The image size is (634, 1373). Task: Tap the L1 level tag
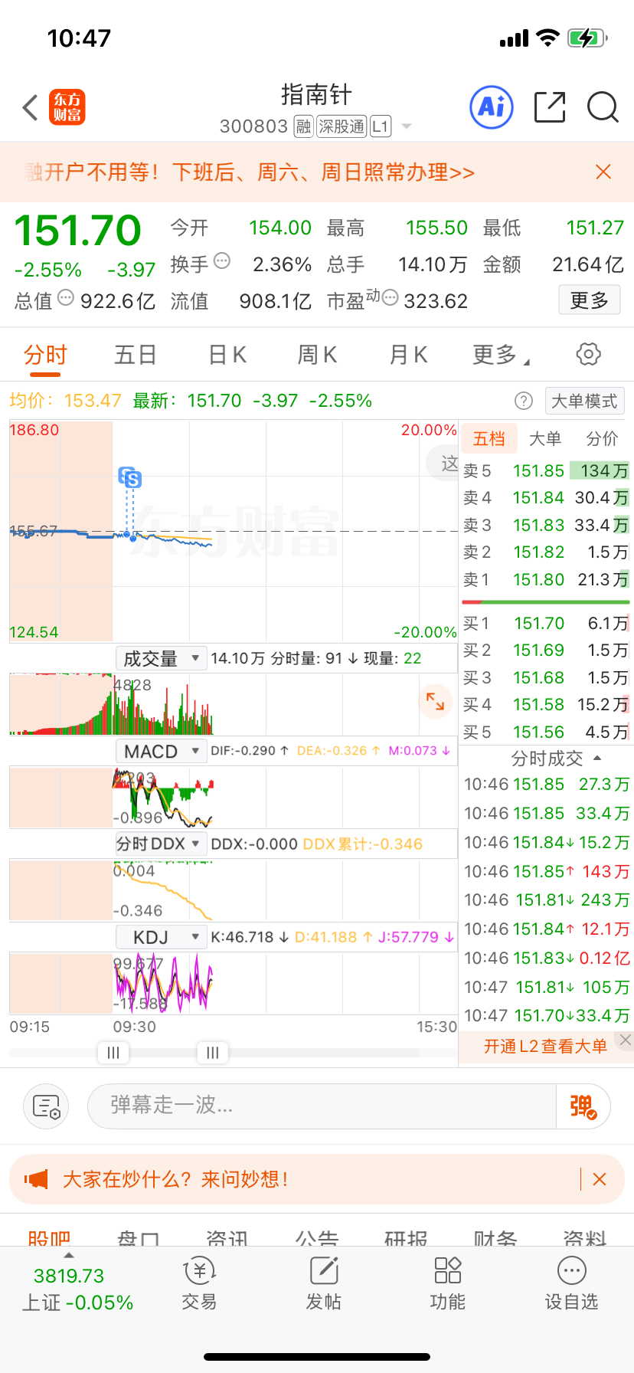click(x=381, y=126)
